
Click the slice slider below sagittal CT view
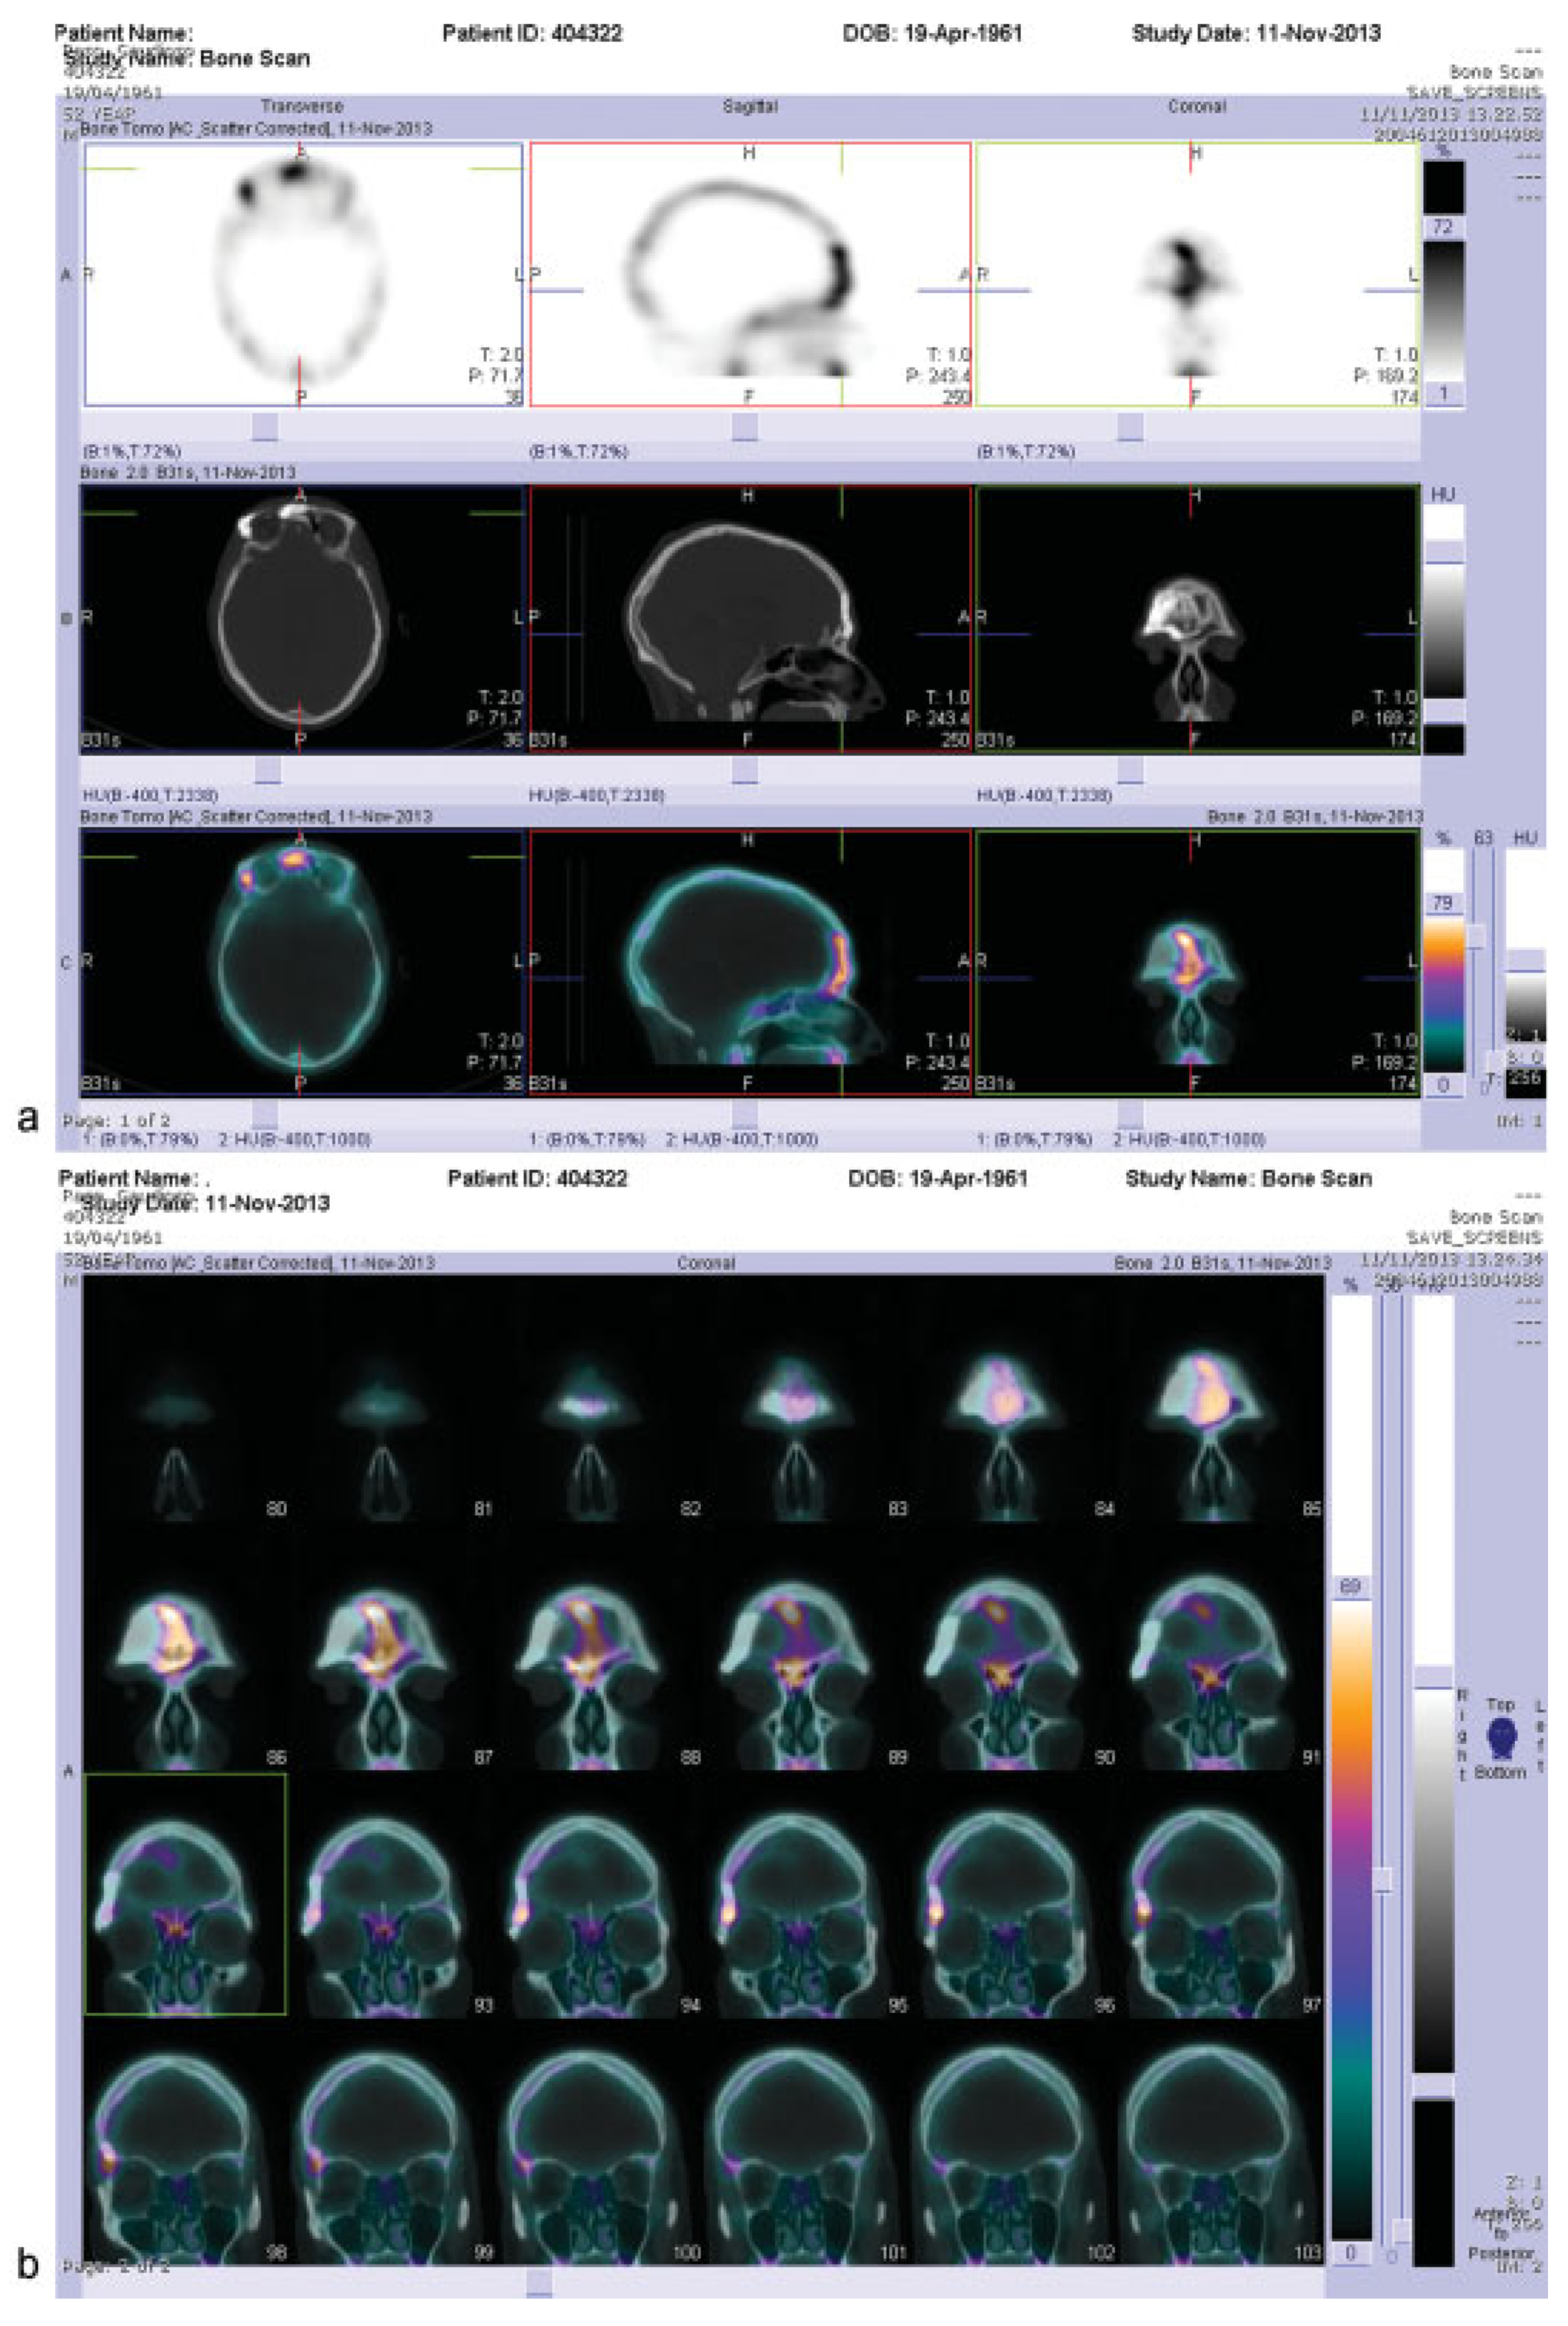point(744,770)
